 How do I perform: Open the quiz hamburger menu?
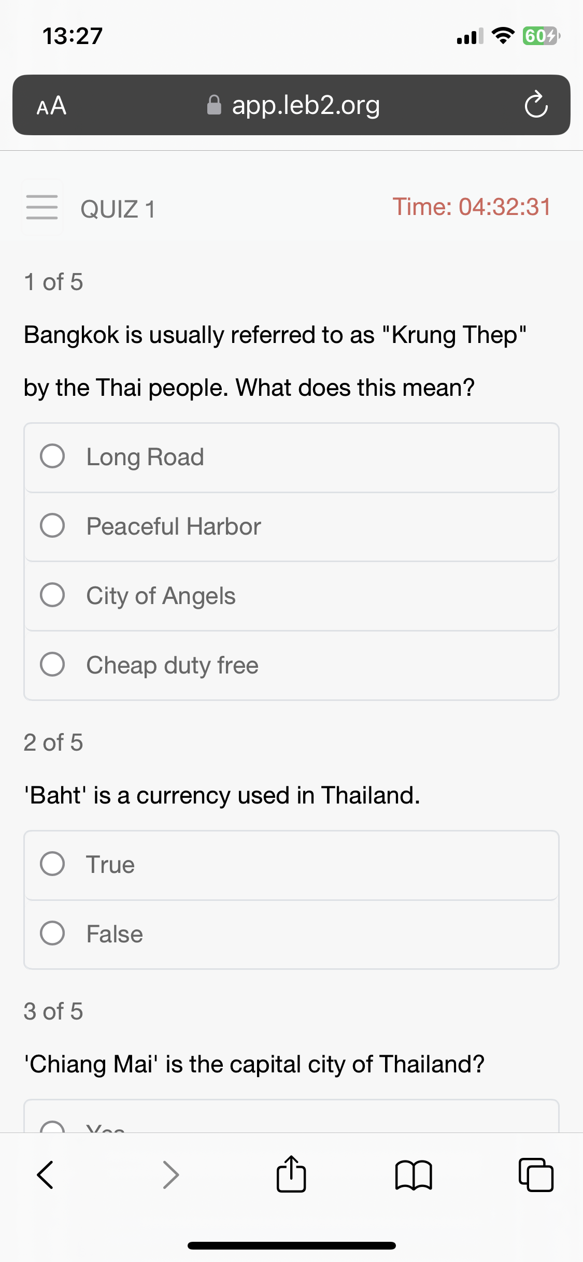[42, 207]
